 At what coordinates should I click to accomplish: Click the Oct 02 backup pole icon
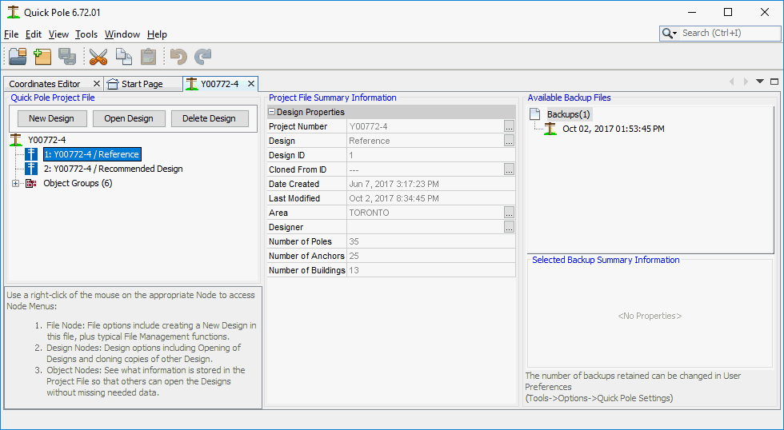click(x=550, y=129)
